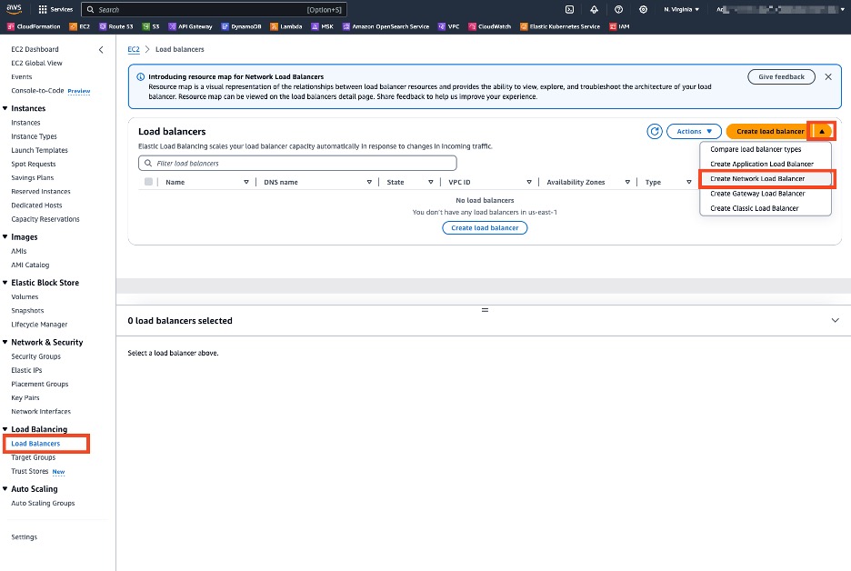Toggle the Create load balancer dropdown arrow
Image resolution: width=851 pixels, height=571 pixels.
(x=822, y=131)
